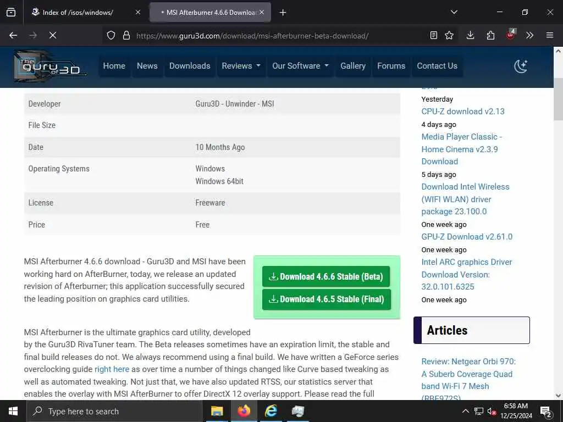The height and width of the screenshot is (422, 563).
Task: Open File Explorer from the taskbar
Action: 217,411
